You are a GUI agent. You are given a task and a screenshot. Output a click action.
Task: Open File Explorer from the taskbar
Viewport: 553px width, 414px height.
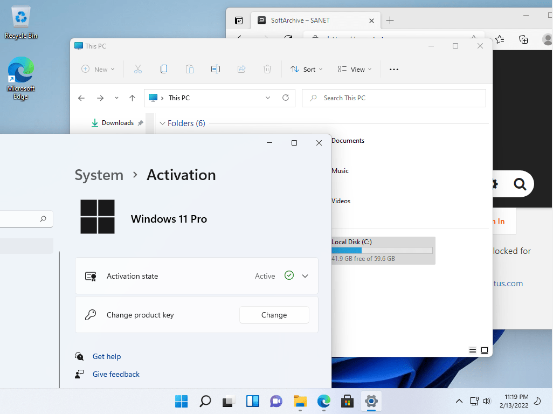[300, 401]
